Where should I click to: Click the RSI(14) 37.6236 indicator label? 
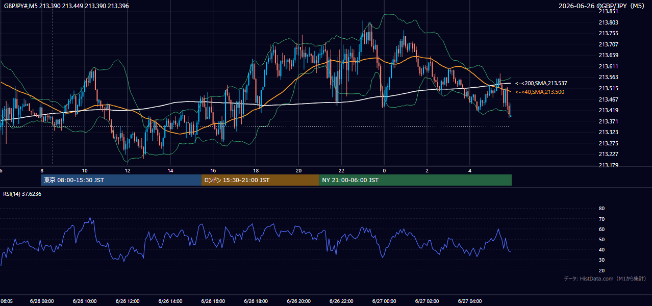(22, 194)
